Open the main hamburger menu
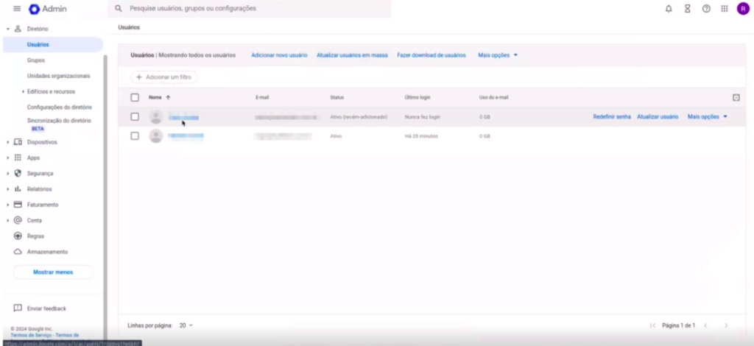The height and width of the screenshot is (346, 754). pos(16,9)
